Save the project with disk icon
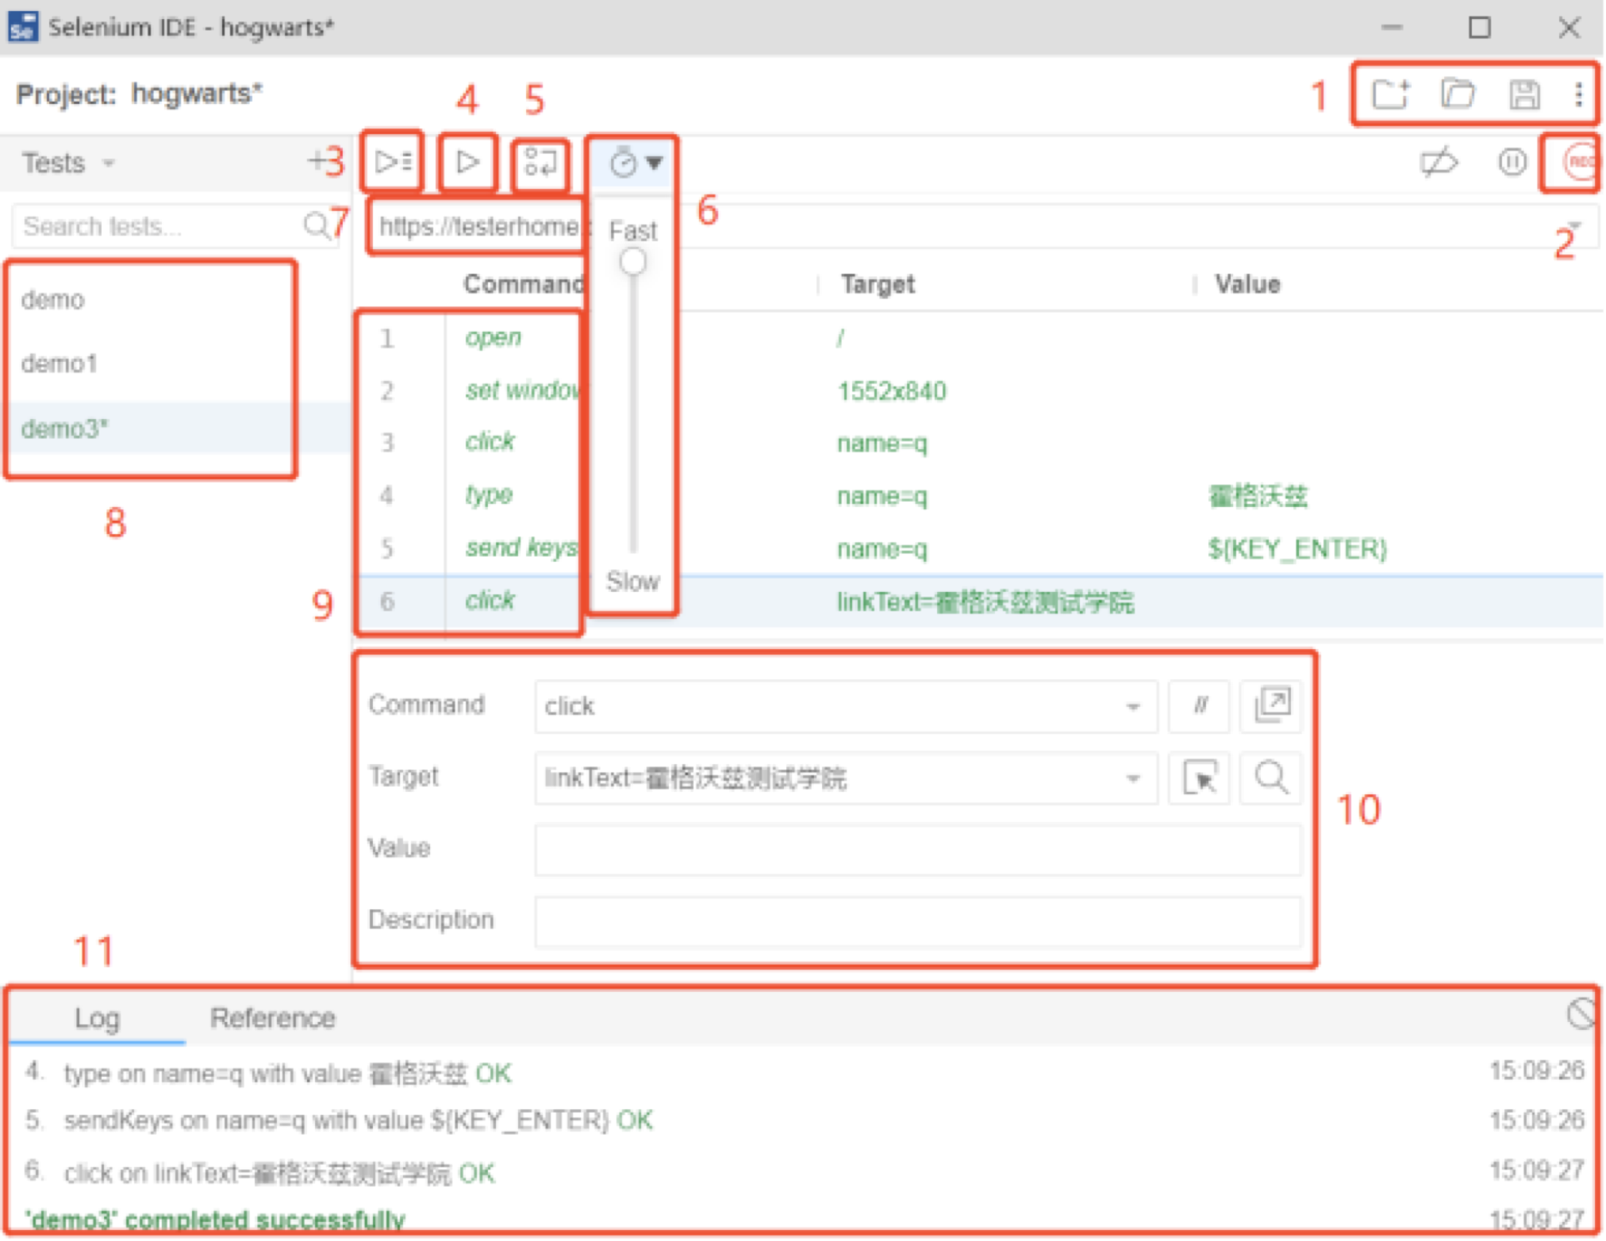Viewport: 1606px width, 1241px height. click(x=1524, y=94)
